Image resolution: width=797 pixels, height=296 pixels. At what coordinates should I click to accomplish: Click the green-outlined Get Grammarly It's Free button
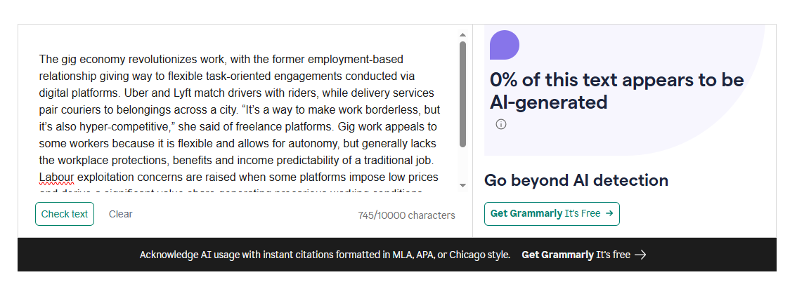pos(551,213)
